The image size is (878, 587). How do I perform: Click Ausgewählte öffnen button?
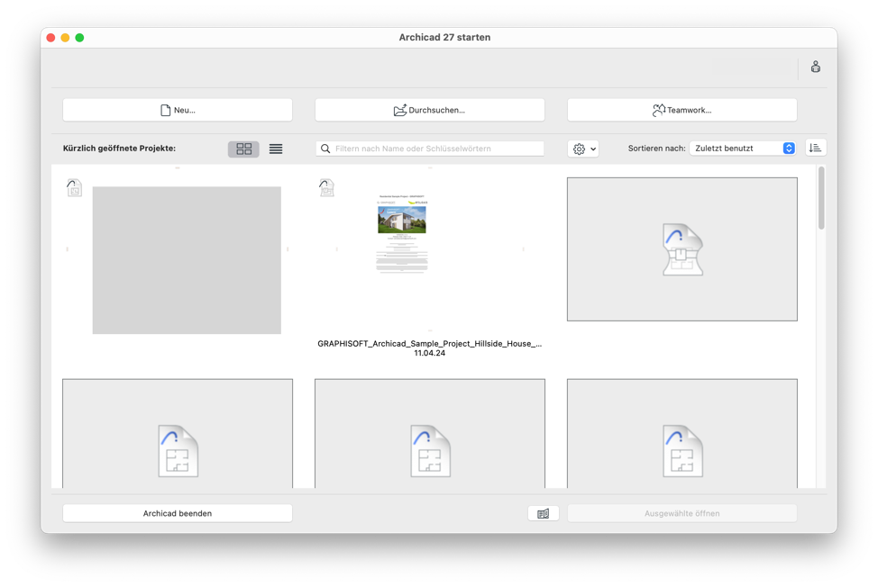682,513
